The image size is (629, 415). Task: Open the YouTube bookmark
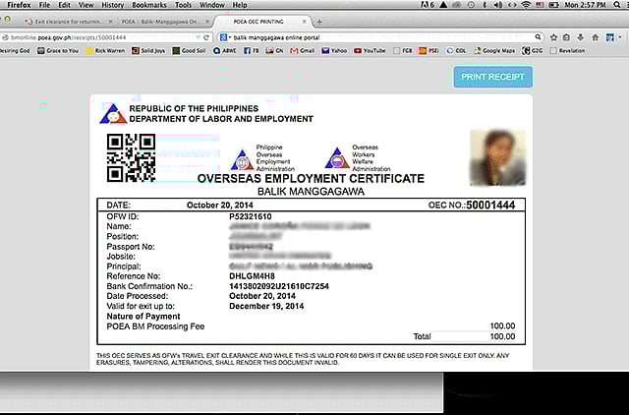[371, 49]
